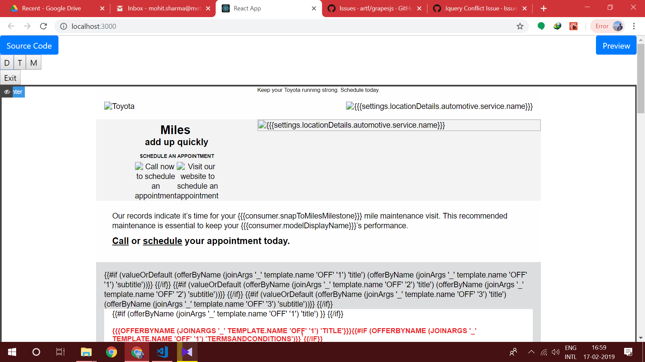Switch to Tablet view with T button
Viewport: 645px width, 362px height.
[x=20, y=63]
